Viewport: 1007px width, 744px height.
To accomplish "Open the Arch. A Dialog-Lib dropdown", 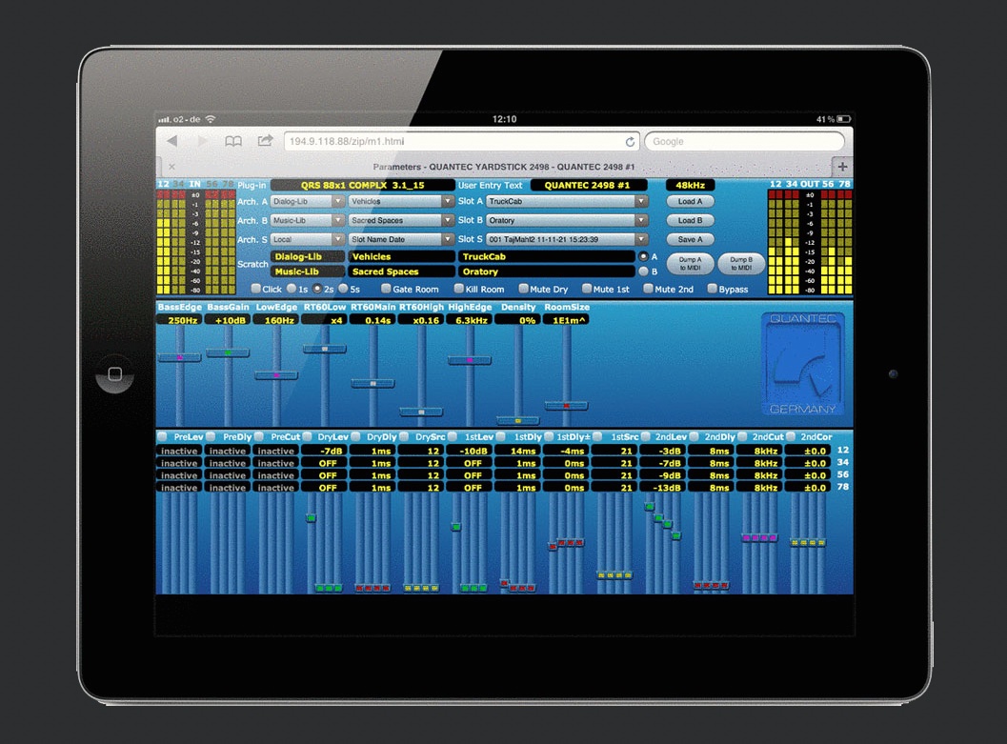I will click(308, 202).
